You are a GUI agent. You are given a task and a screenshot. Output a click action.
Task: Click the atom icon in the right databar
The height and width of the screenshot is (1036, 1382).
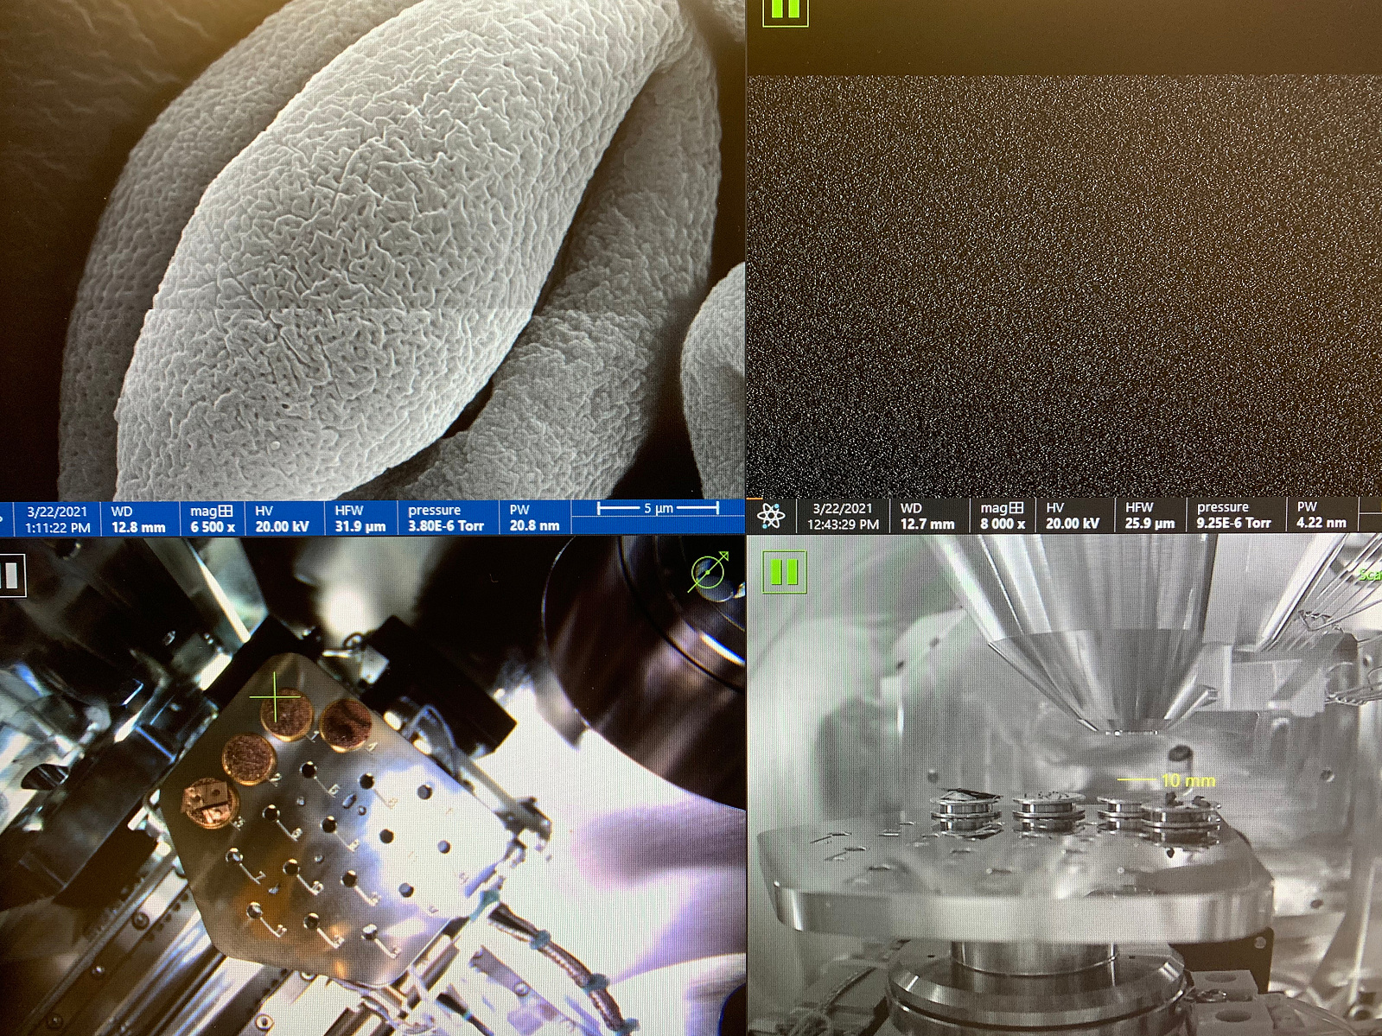pyautogui.click(x=771, y=516)
